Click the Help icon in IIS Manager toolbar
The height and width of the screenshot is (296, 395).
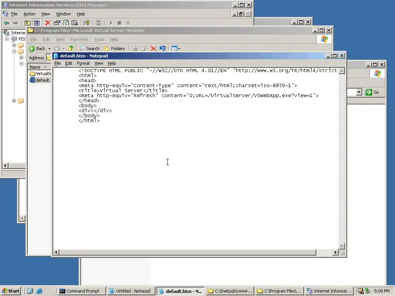(x=87, y=23)
